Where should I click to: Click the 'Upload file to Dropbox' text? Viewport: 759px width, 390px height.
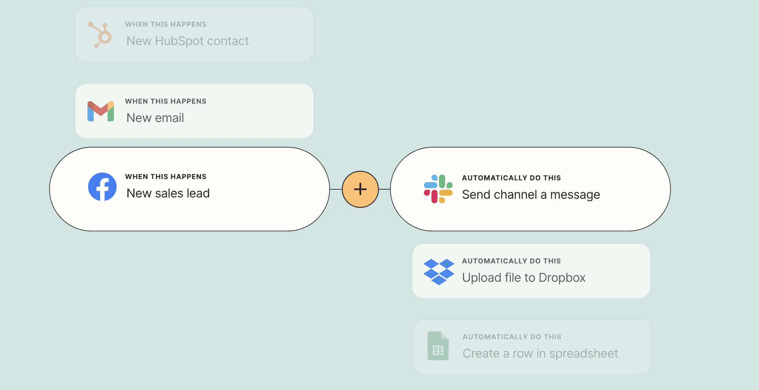click(524, 278)
